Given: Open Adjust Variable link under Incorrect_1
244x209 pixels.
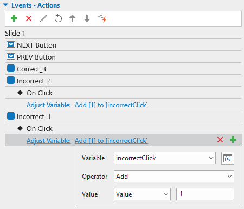Looking at the screenshot, I should pos(49,141).
